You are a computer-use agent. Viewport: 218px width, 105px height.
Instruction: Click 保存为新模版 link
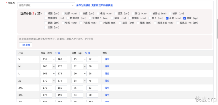pyautogui.click(x=83, y=6)
